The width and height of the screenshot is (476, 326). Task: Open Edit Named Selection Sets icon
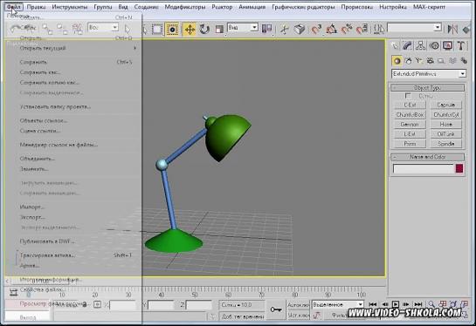[x=378, y=29]
